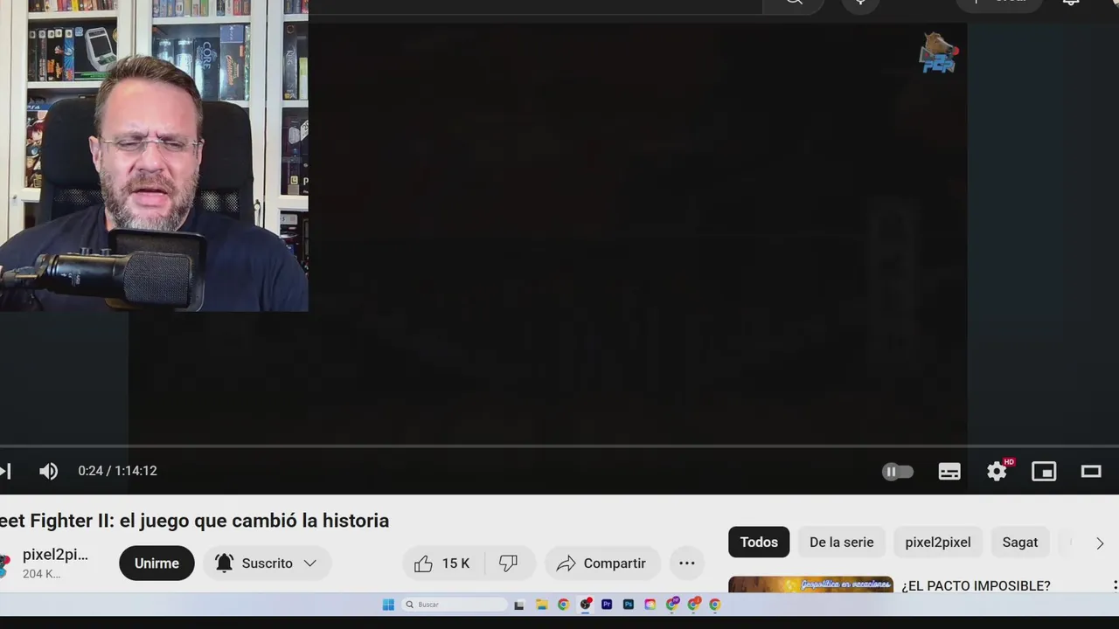Launch Adobe Premiere Pro from taskbar
Viewport: 1119px width, 629px height.
pyautogui.click(x=607, y=605)
